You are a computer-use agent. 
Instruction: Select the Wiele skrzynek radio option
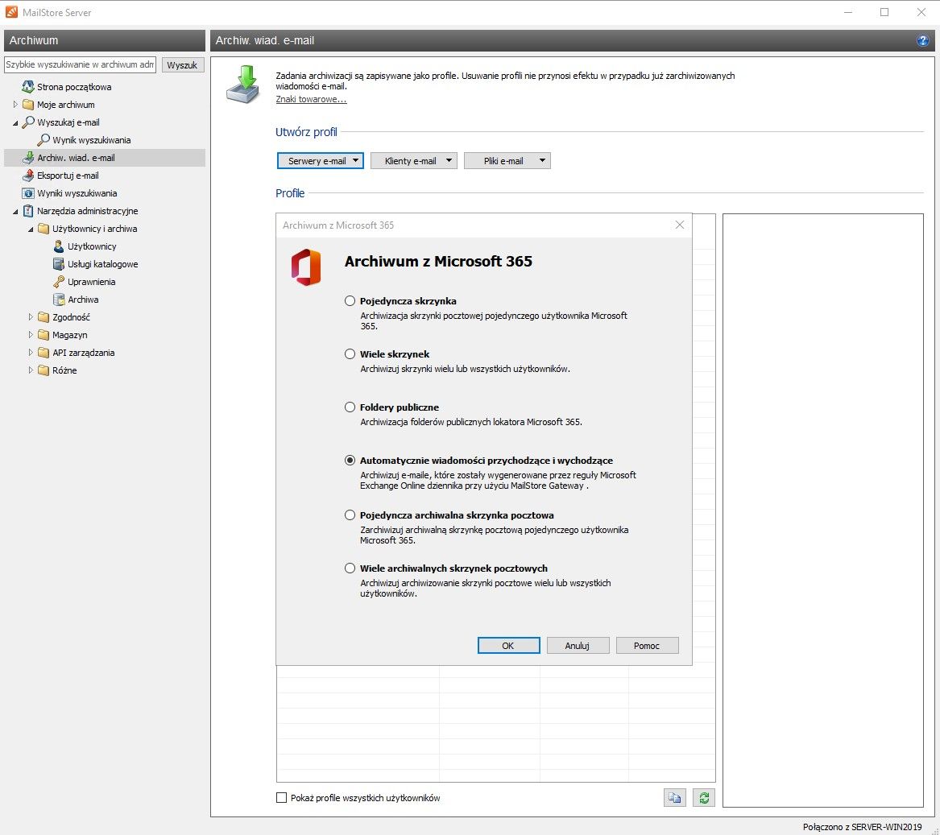pos(350,354)
